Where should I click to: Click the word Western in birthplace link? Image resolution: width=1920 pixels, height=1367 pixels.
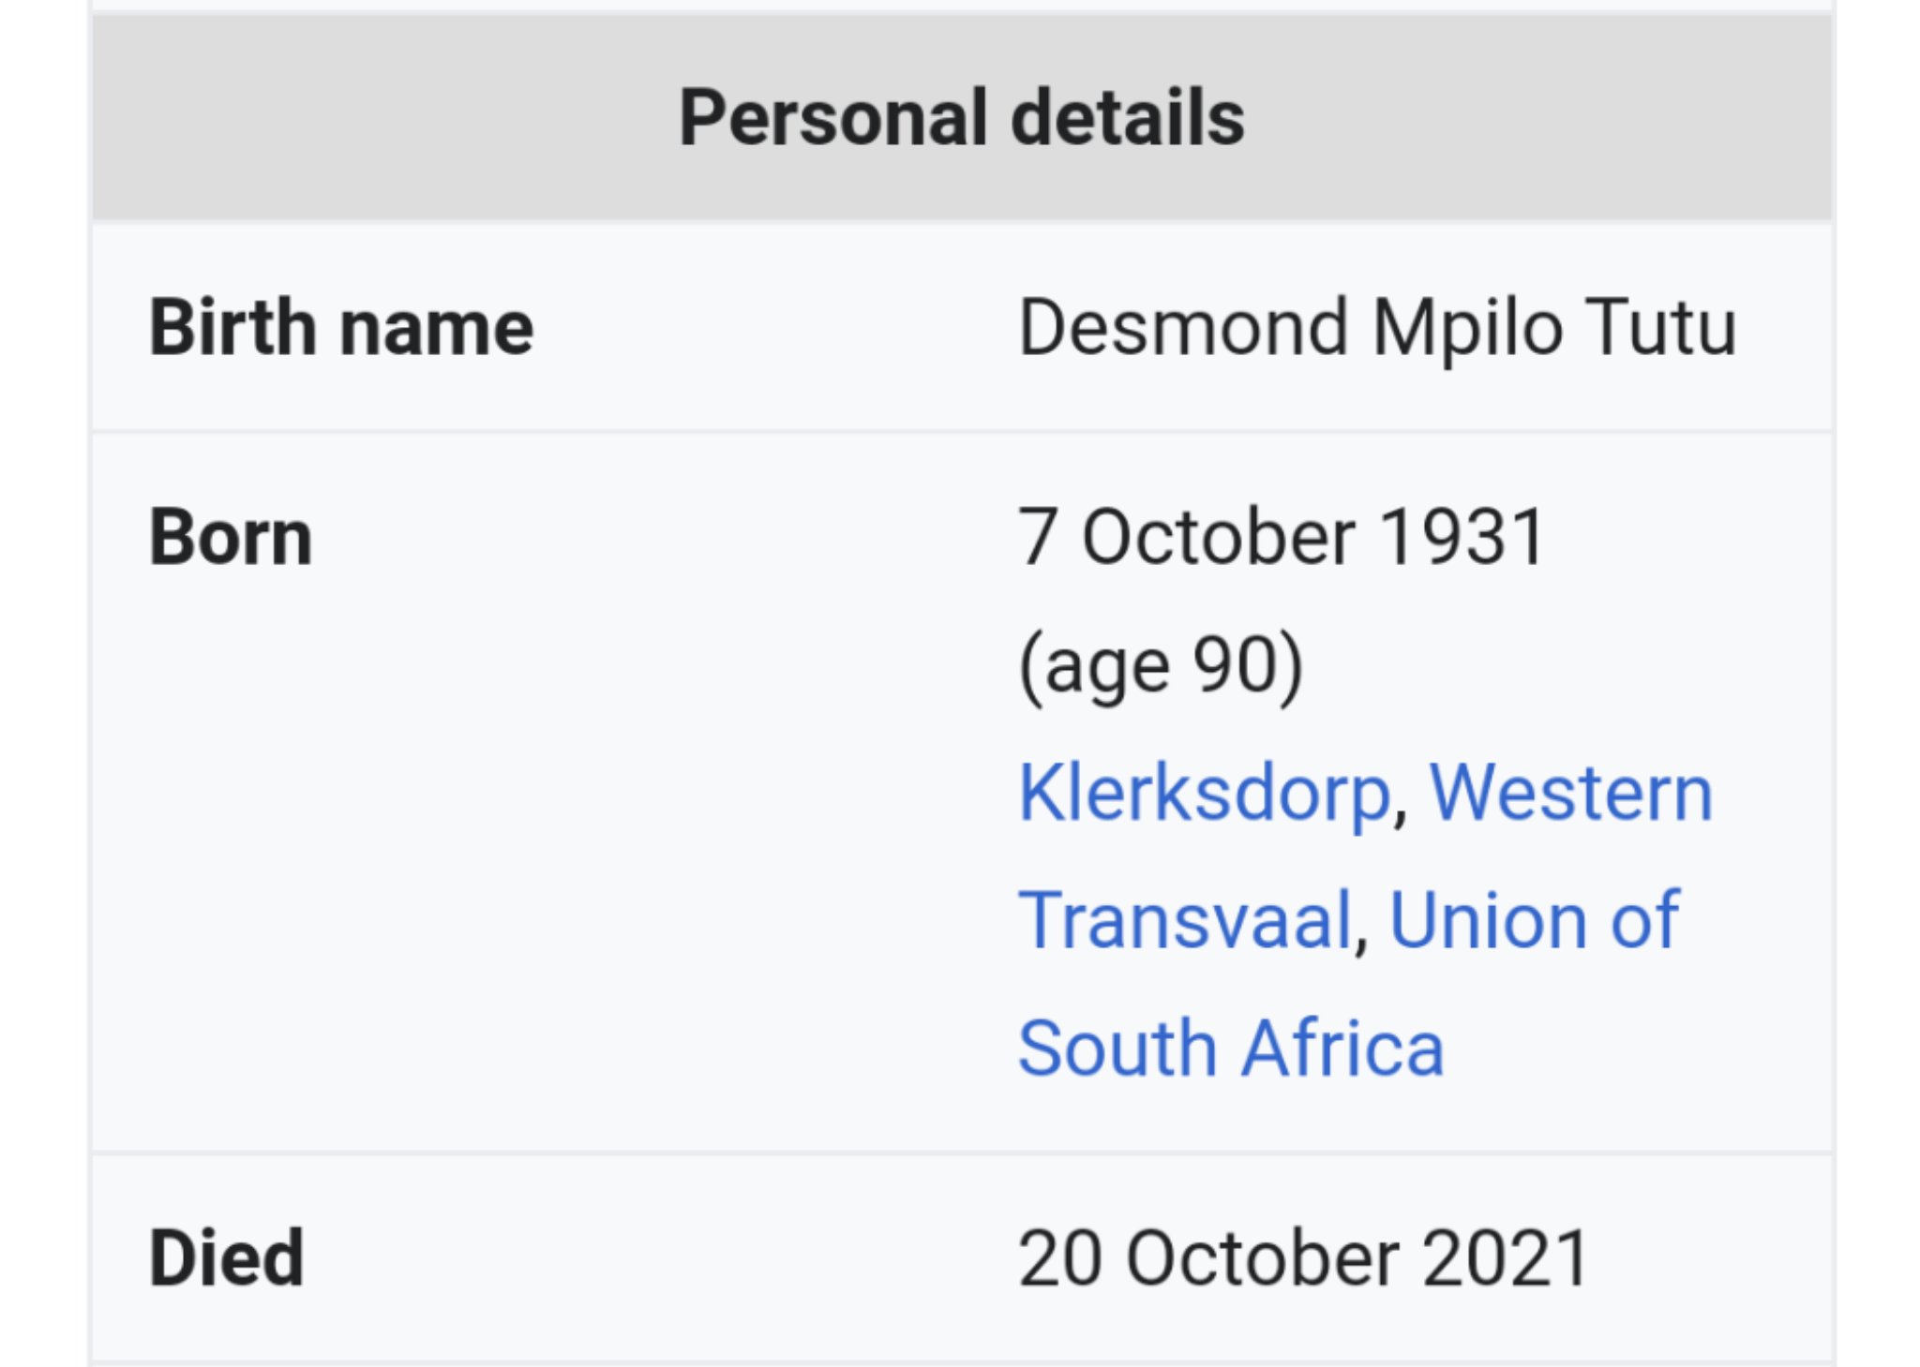coord(1570,794)
